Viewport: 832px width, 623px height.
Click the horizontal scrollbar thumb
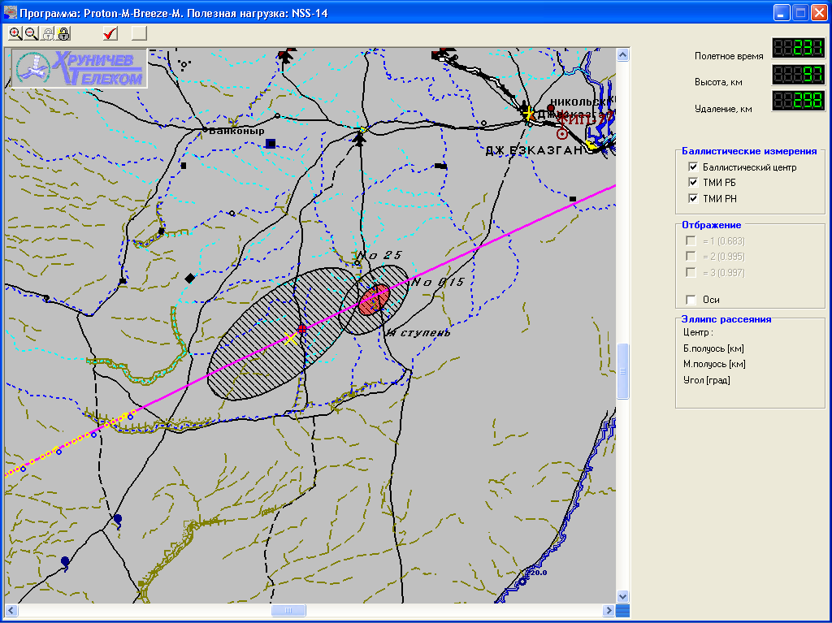(288, 610)
